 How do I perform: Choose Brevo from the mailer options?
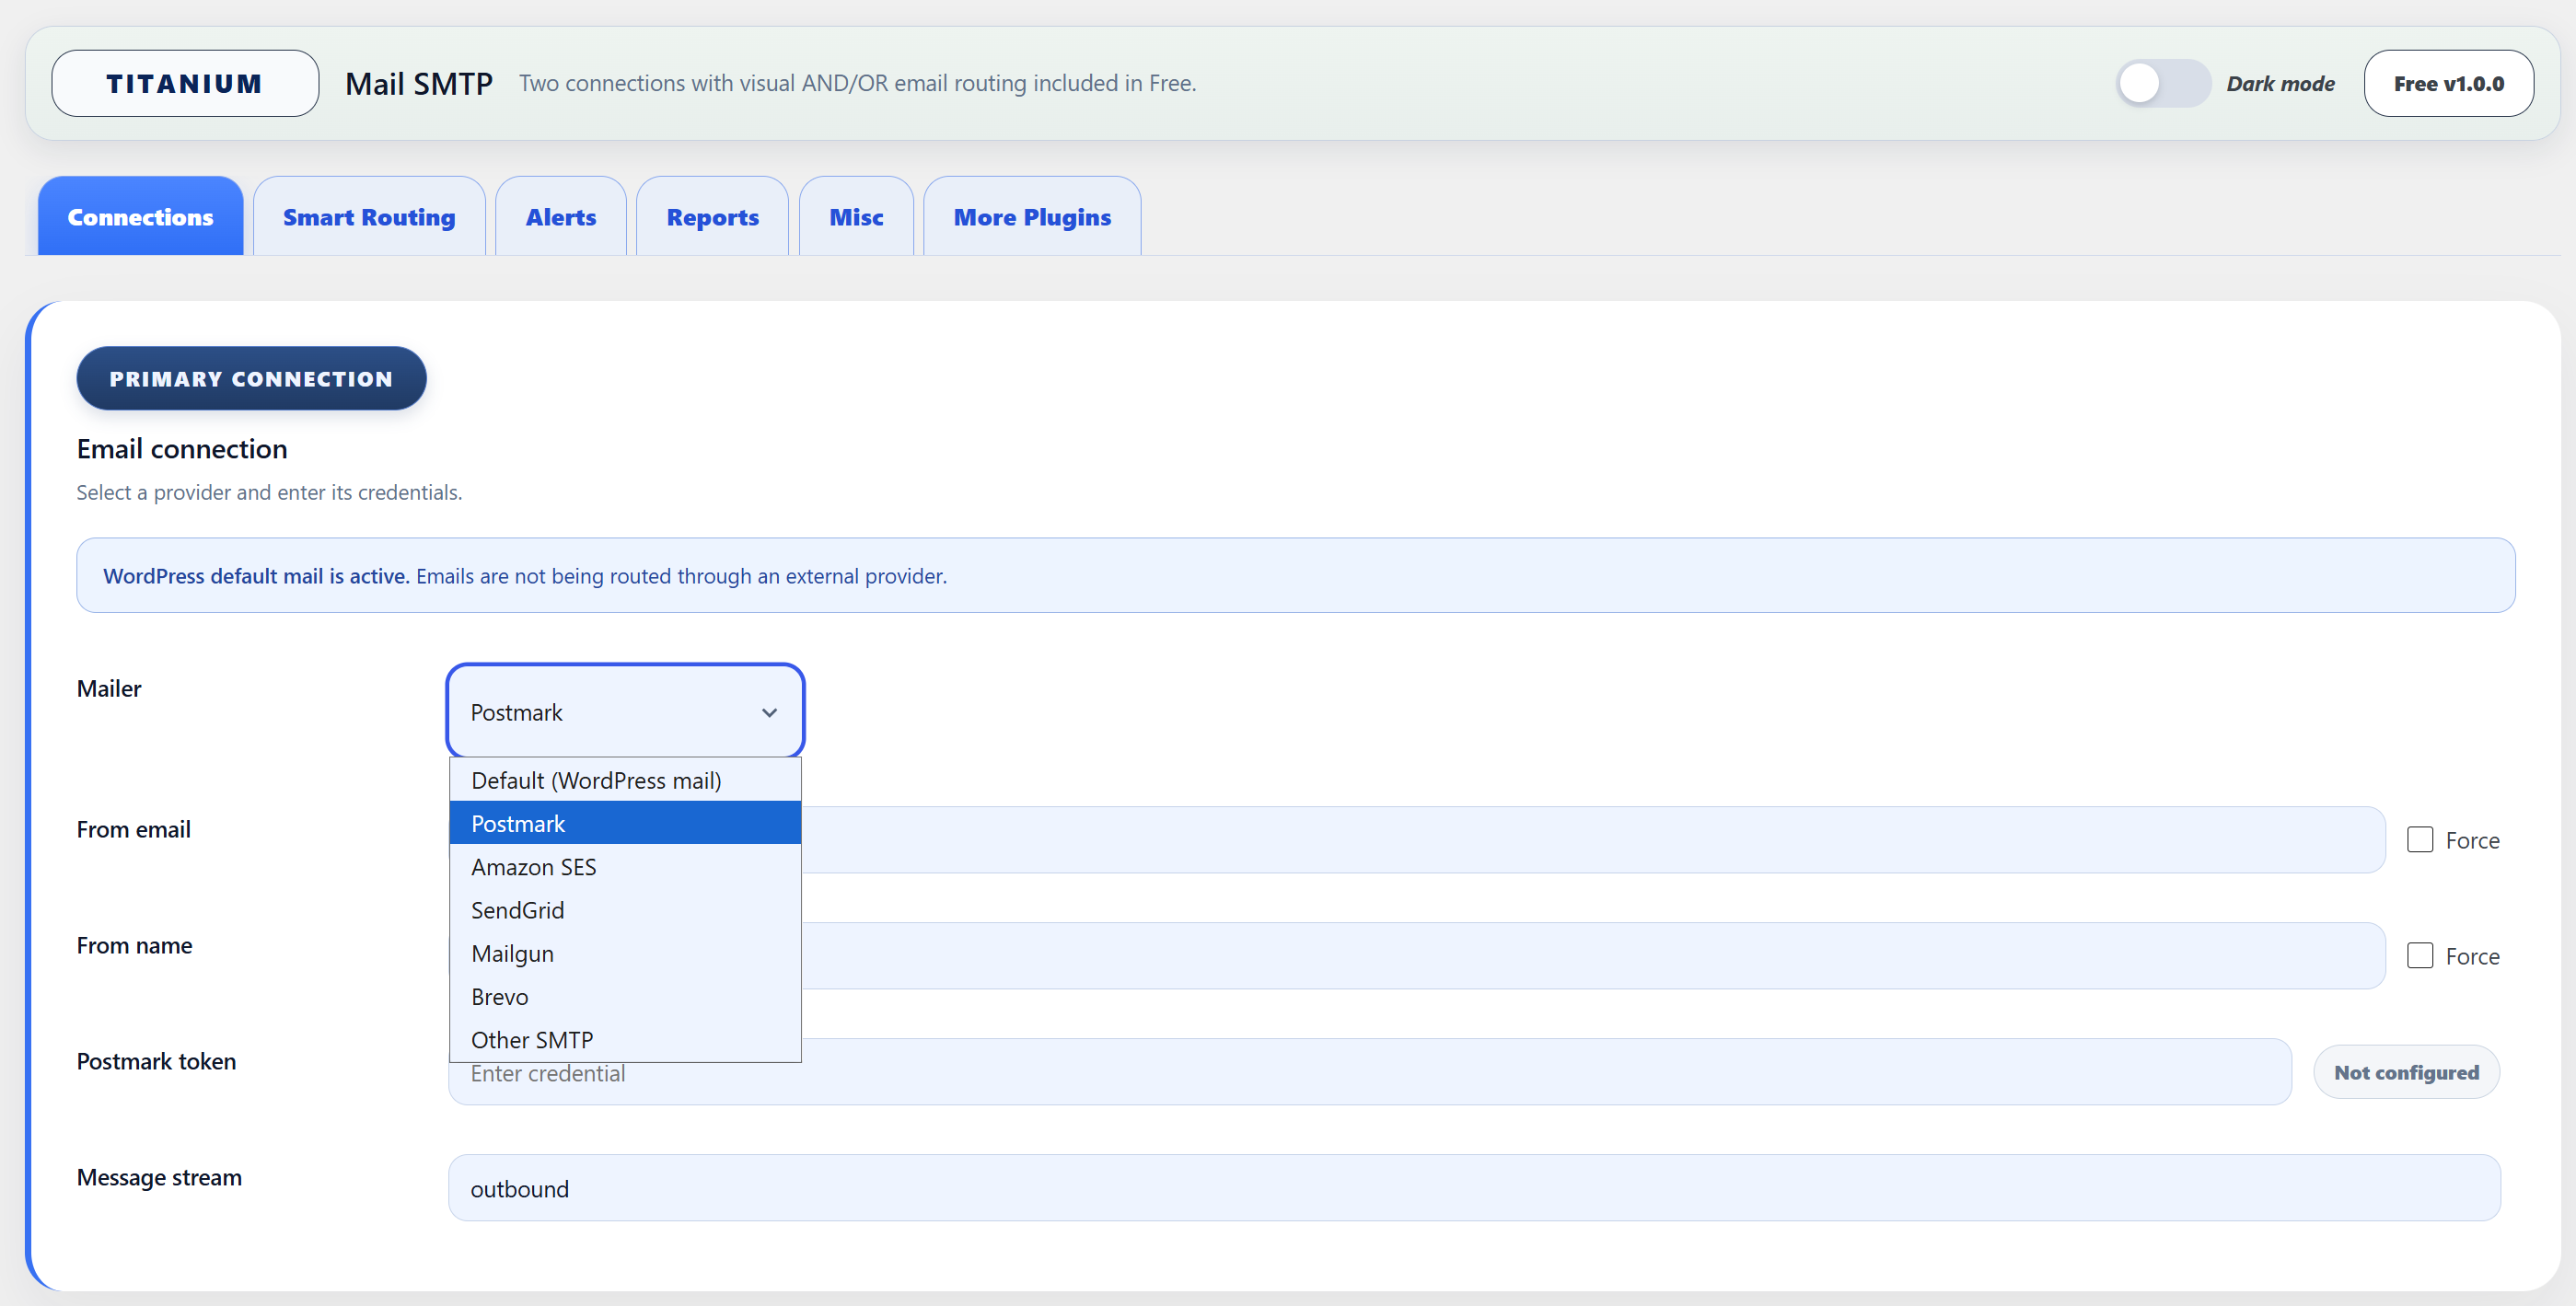click(625, 996)
